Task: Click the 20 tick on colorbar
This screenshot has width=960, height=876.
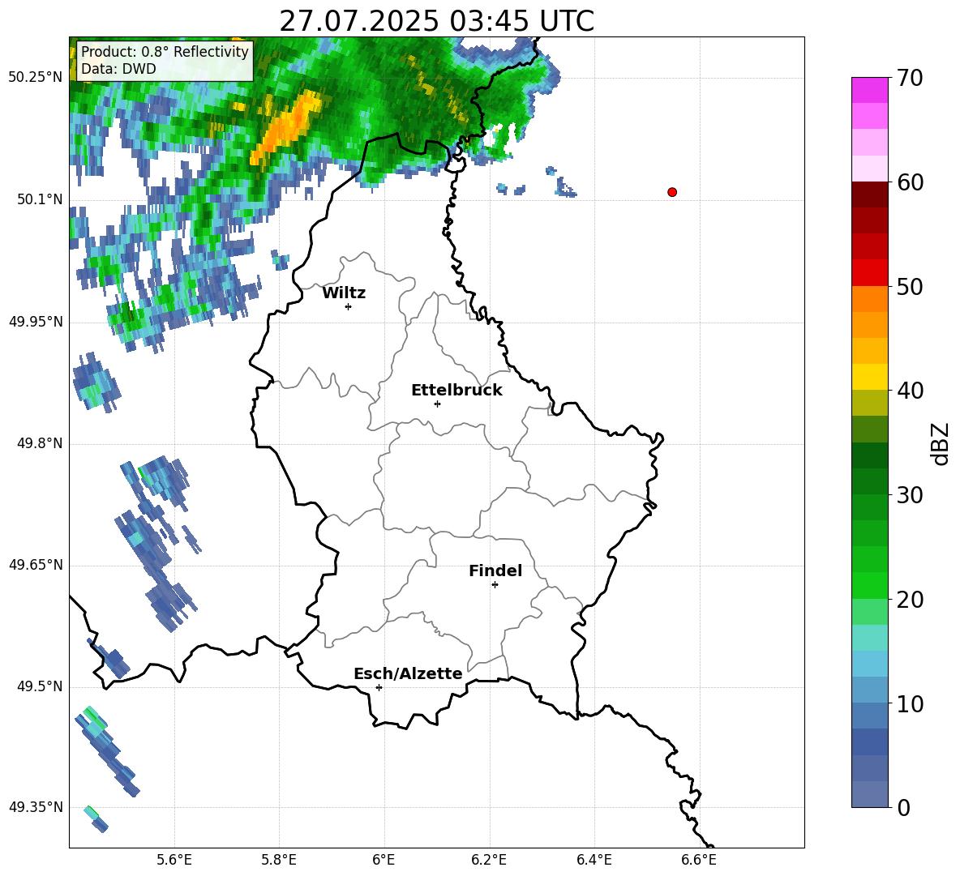Action: point(911,600)
